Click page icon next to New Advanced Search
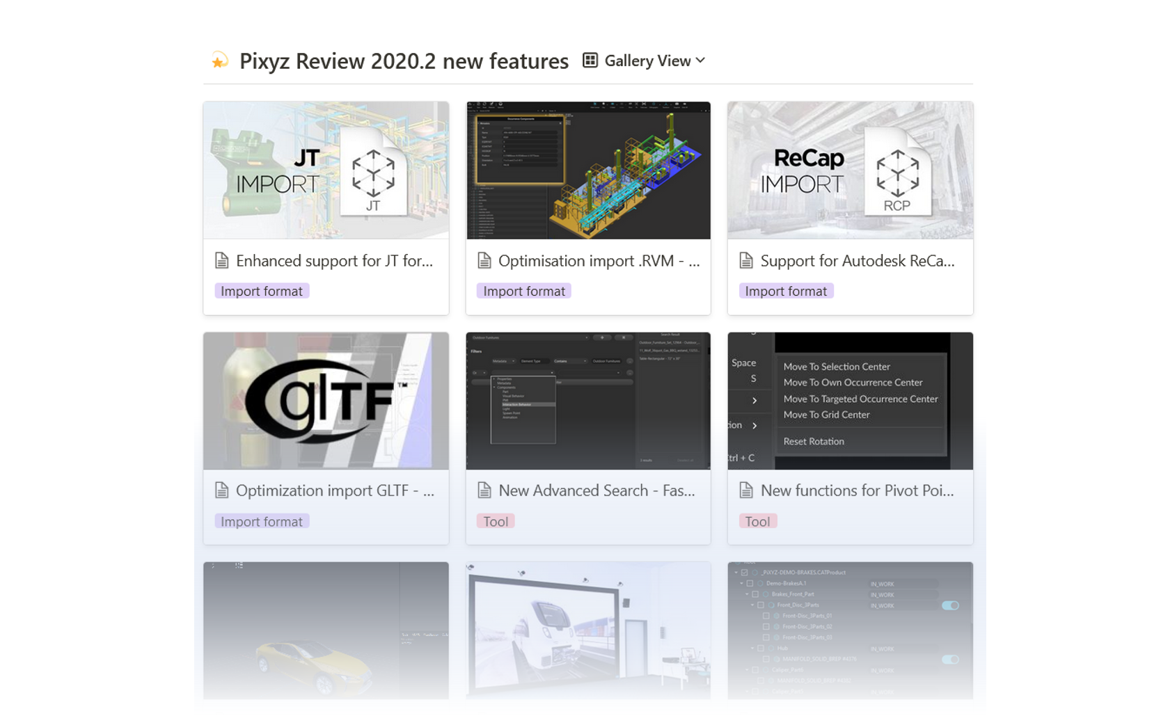Screen dimensions: 1161x716 [x=484, y=491]
